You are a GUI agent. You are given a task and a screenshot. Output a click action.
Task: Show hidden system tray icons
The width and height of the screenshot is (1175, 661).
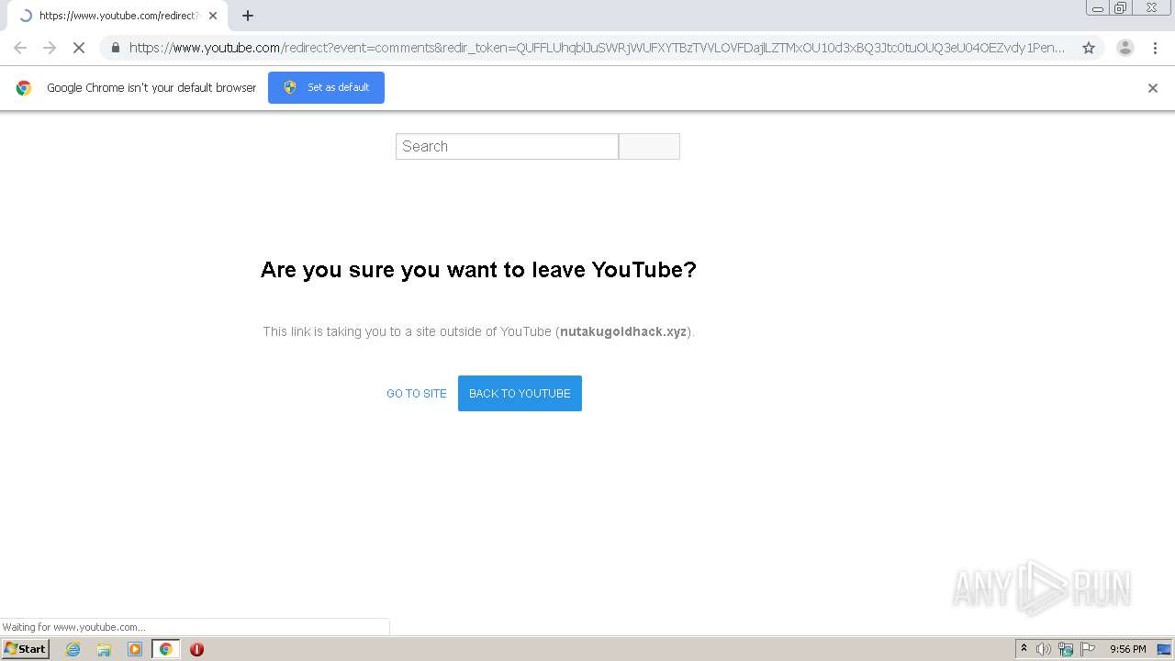pos(1024,649)
